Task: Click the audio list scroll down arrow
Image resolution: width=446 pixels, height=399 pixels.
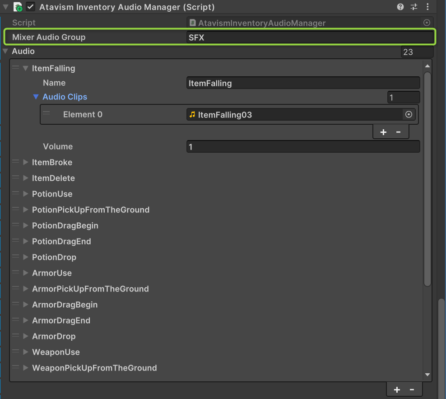Action: click(x=427, y=375)
